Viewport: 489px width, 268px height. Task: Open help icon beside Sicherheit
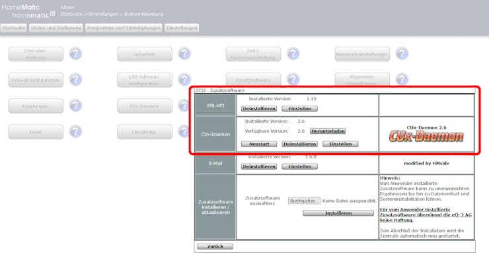tap(184, 54)
